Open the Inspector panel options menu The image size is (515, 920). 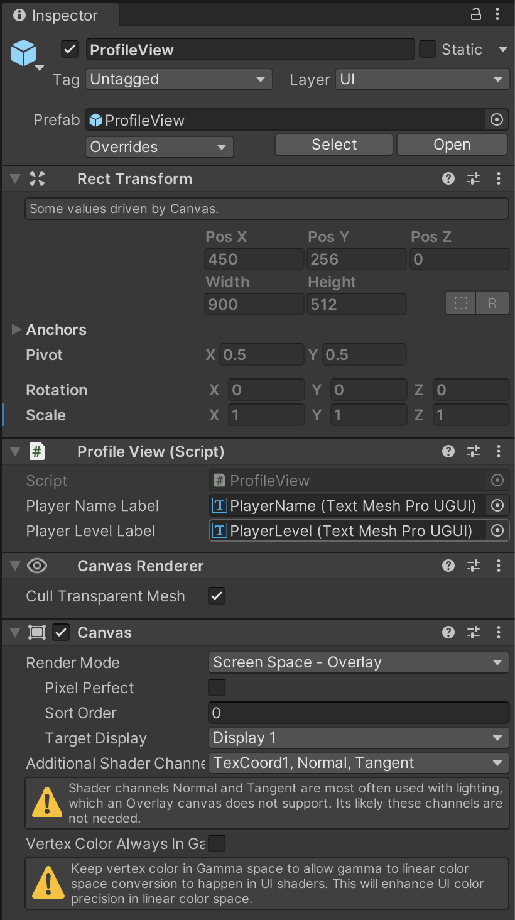(498, 14)
